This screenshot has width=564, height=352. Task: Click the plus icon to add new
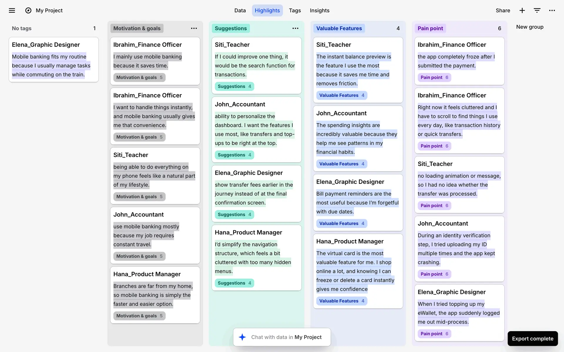522,11
